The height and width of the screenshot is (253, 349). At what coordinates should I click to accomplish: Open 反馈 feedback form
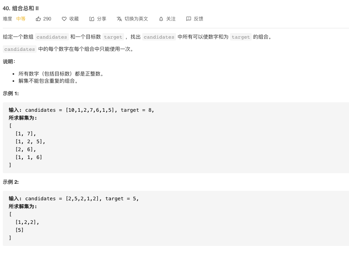point(198,19)
